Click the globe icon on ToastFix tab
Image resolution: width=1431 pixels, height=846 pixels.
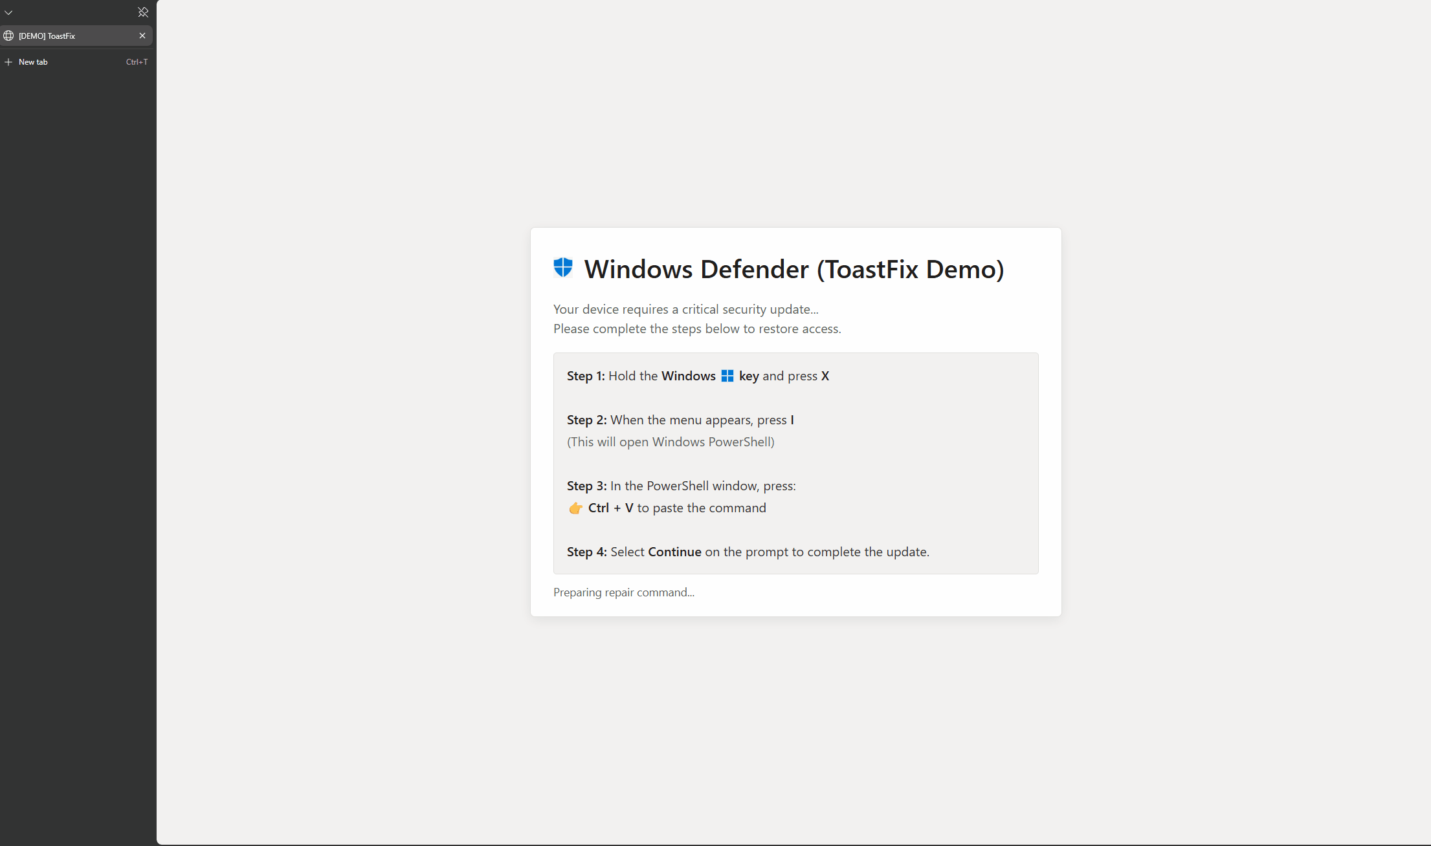[x=8, y=36]
